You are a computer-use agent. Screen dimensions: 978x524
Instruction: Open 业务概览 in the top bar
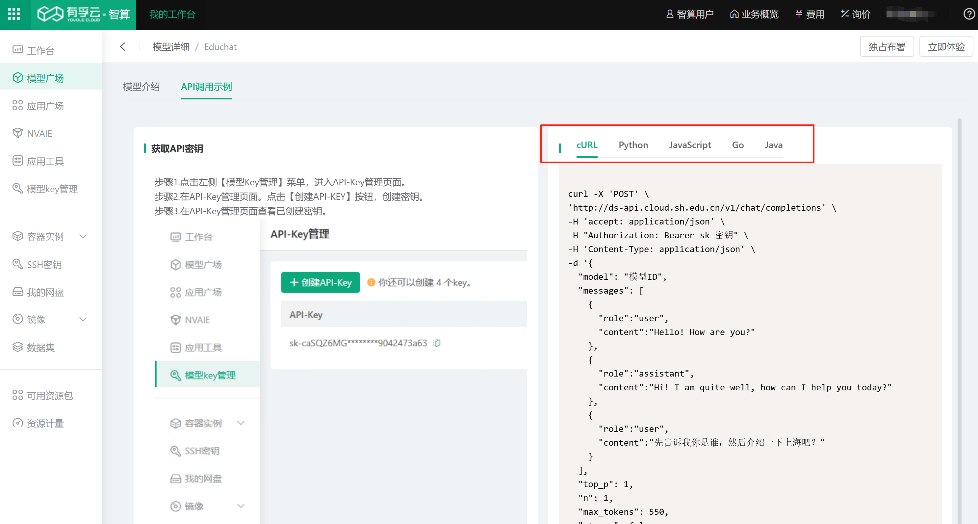[754, 14]
